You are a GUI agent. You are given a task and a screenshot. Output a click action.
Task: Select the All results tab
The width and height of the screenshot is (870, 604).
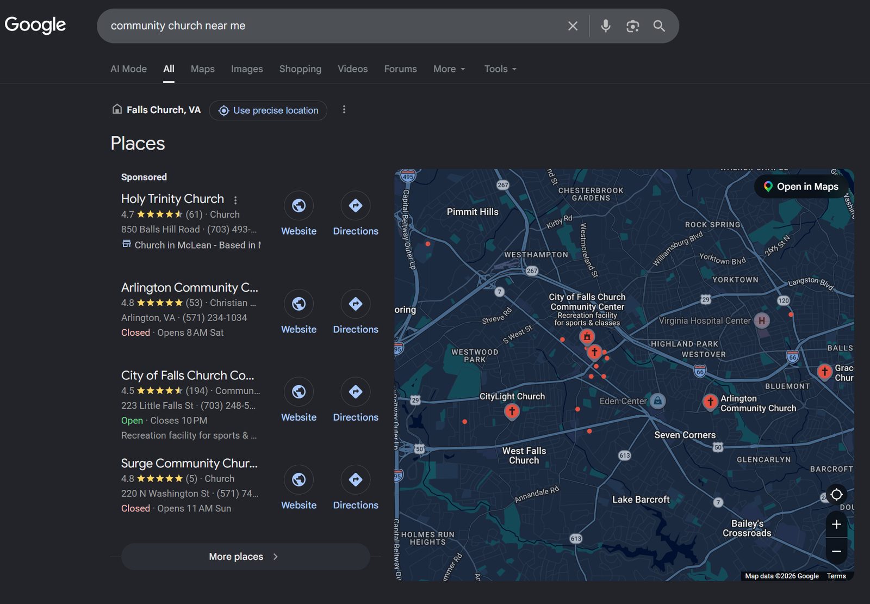[169, 69]
